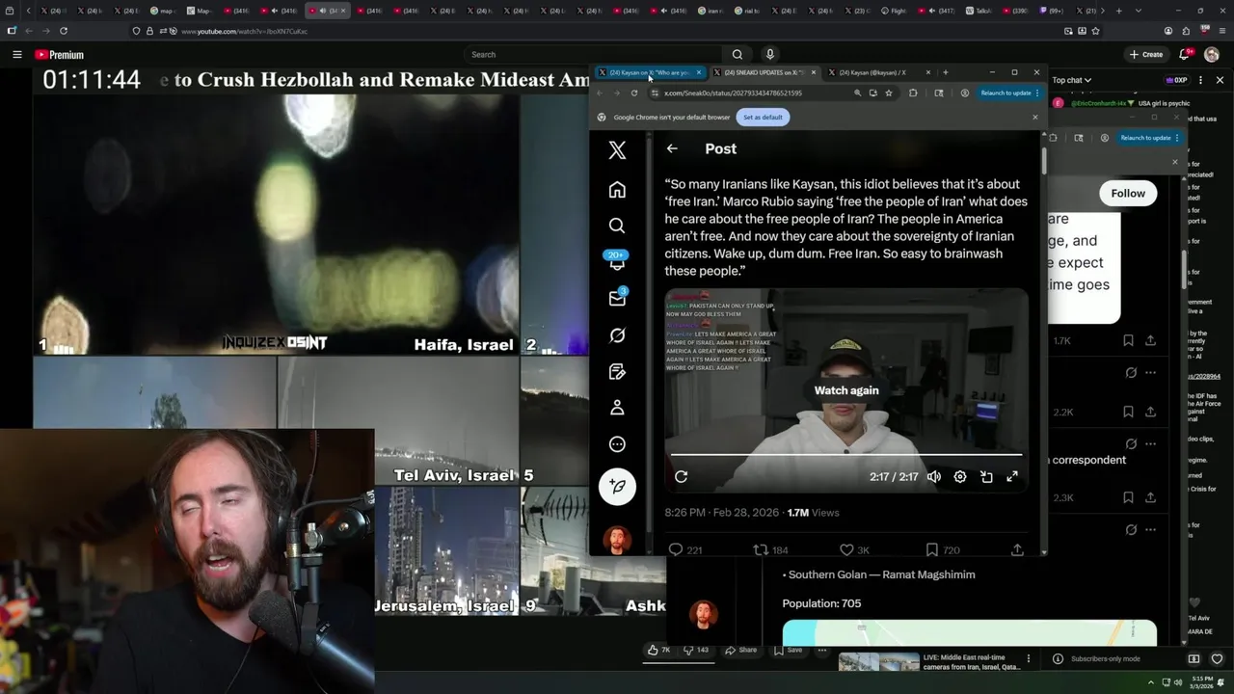The height and width of the screenshot is (694, 1234).
Task: Open Grok icon in X sidebar
Action: coord(617,334)
